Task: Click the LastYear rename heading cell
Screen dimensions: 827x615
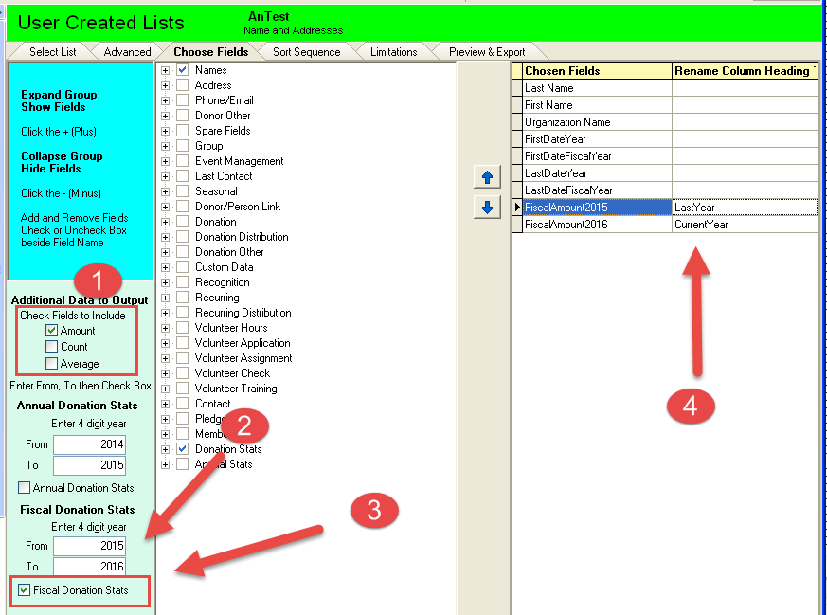Action: (x=744, y=208)
